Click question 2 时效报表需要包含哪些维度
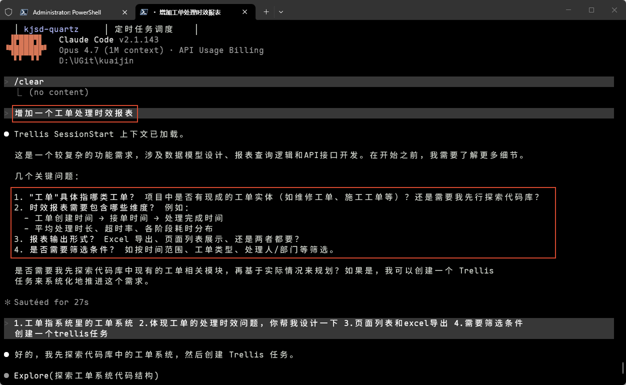The image size is (626, 385). (x=101, y=208)
